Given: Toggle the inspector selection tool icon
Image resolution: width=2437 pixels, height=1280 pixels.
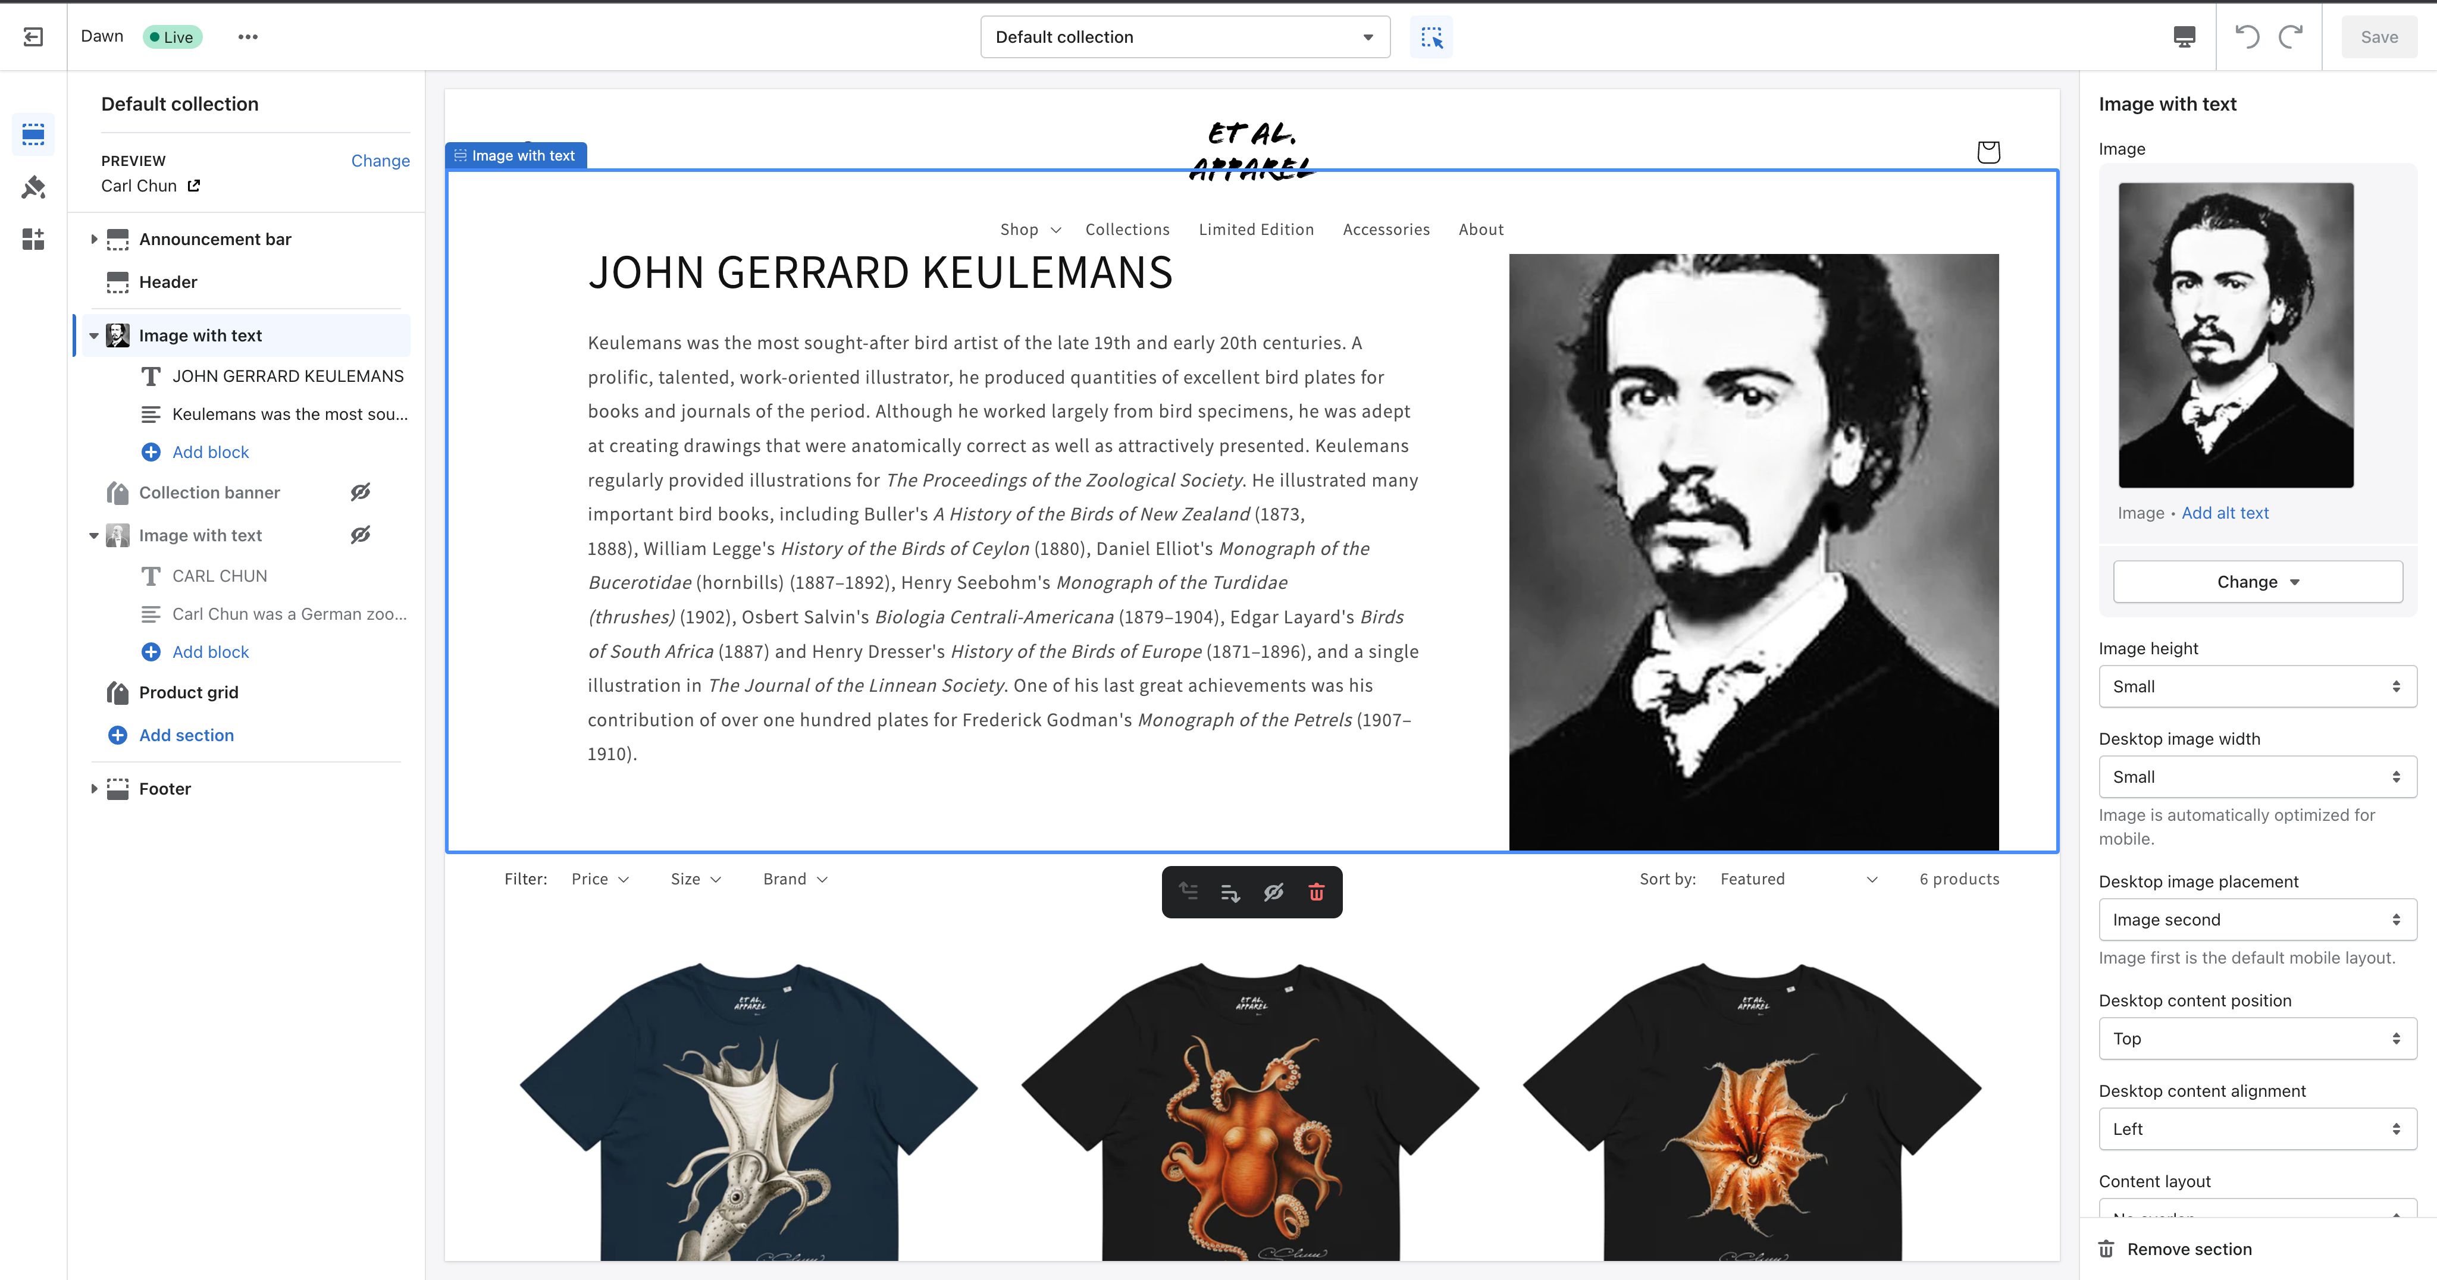Looking at the screenshot, I should click(x=1430, y=37).
